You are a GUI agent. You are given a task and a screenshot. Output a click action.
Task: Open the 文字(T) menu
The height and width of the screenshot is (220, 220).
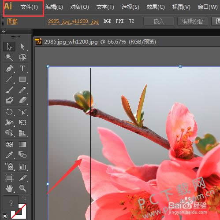pos(105,7)
